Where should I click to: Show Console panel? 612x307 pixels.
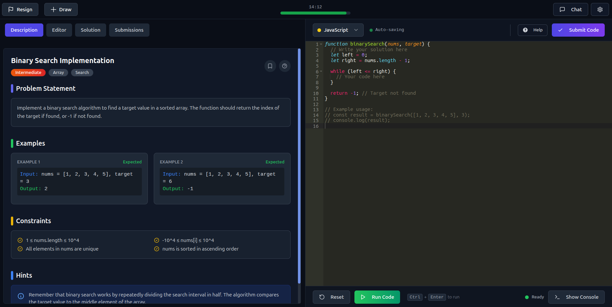point(576,297)
